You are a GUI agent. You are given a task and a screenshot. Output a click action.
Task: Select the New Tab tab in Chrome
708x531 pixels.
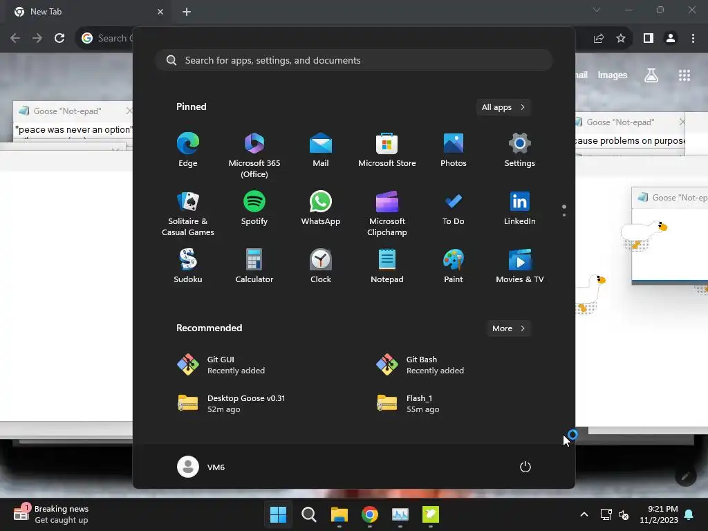88,12
